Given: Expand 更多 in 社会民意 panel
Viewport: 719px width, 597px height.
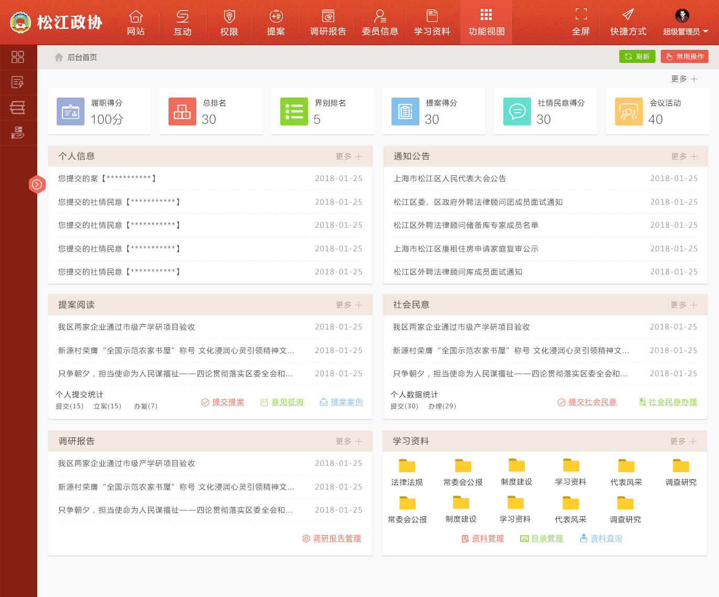Looking at the screenshot, I should pyautogui.click(x=684, y=305).
